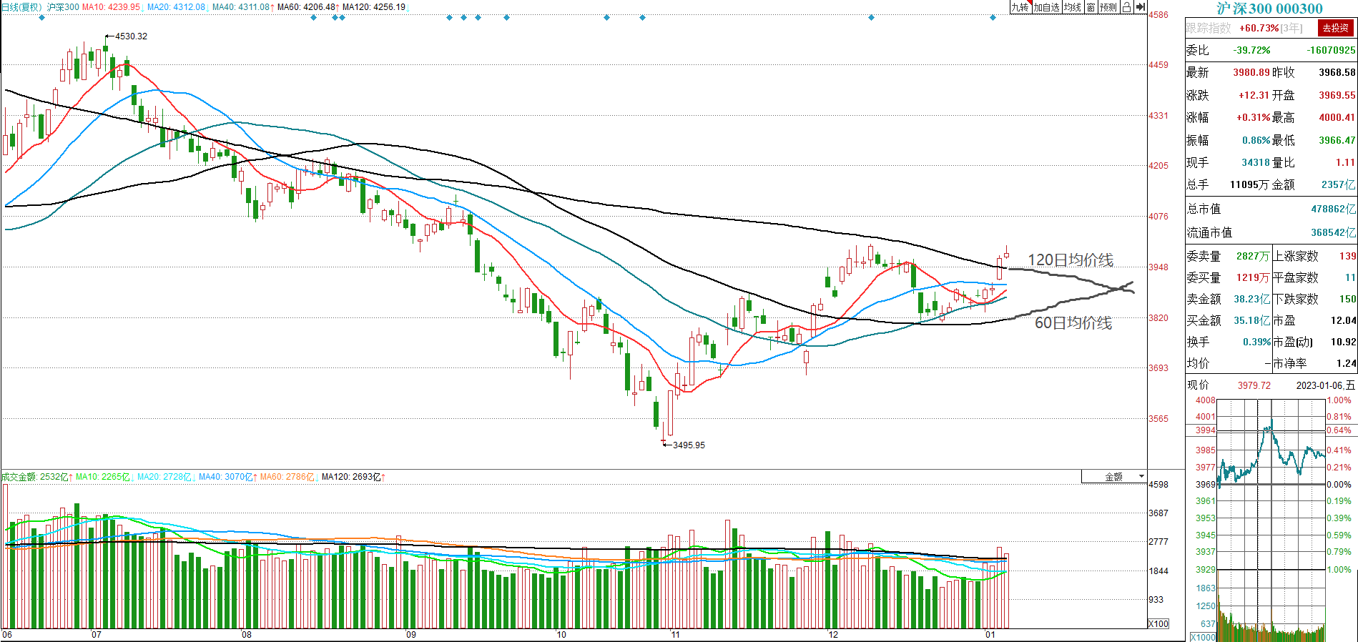Click the 日线(复权) period label
This screenshot has width=1358, height=642.
[x=21, y=7]
